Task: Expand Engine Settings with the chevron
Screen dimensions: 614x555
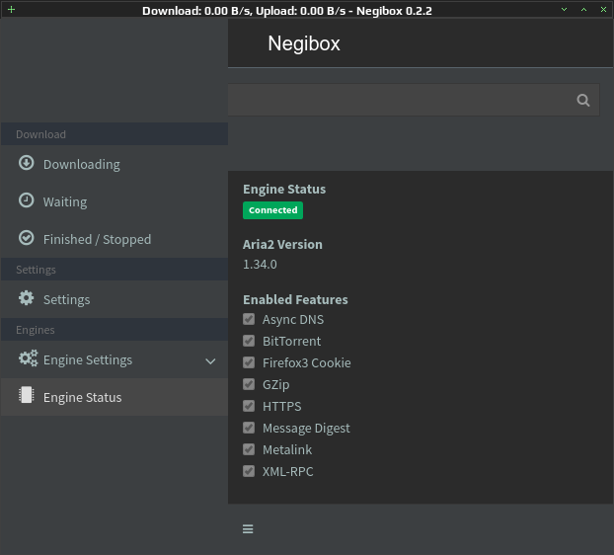Action: pyautogui.click(x=210, y=361)
